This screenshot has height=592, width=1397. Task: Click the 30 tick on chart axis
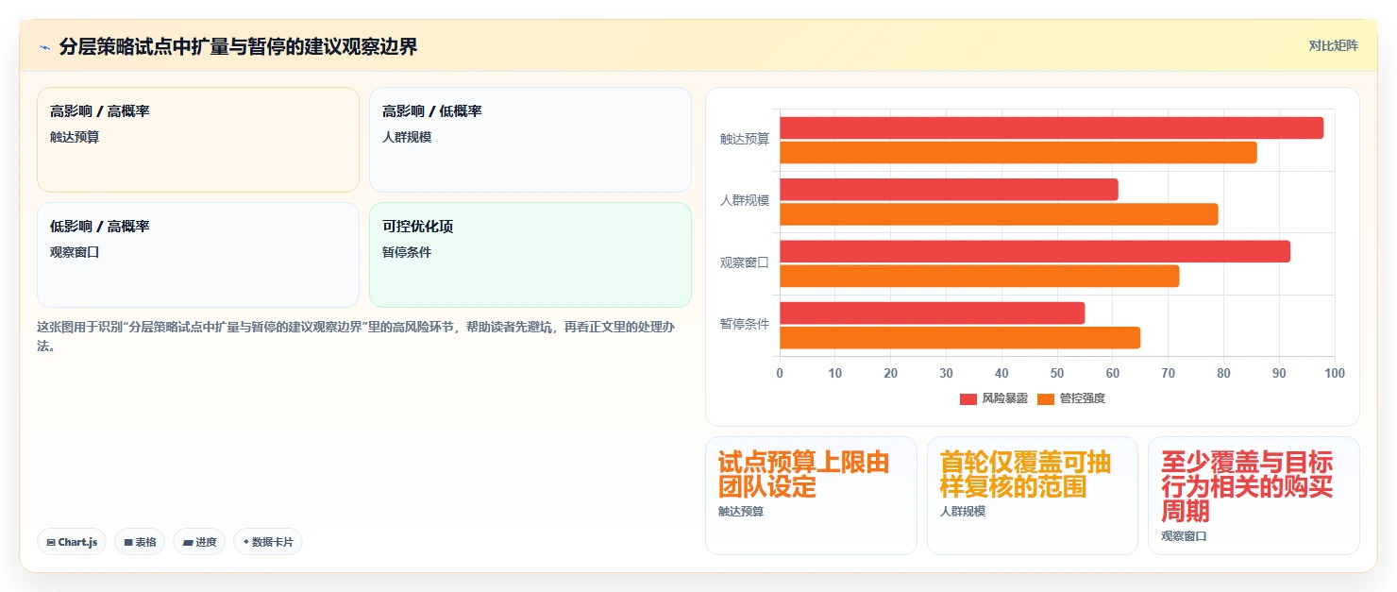(946, 373)
